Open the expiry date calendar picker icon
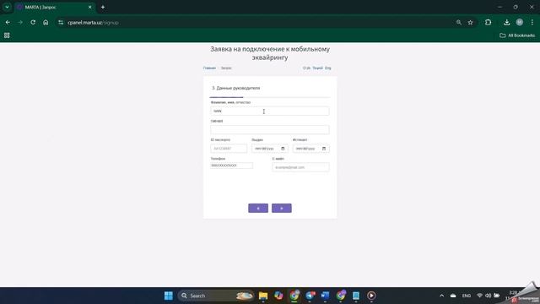Image resolution: width=540 pixels, height=304 pixels. 324,149
